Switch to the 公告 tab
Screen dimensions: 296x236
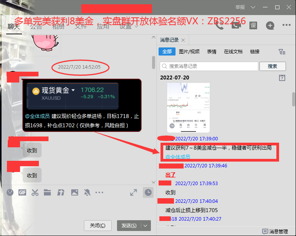pyautogui.click(x=36, y=27)
